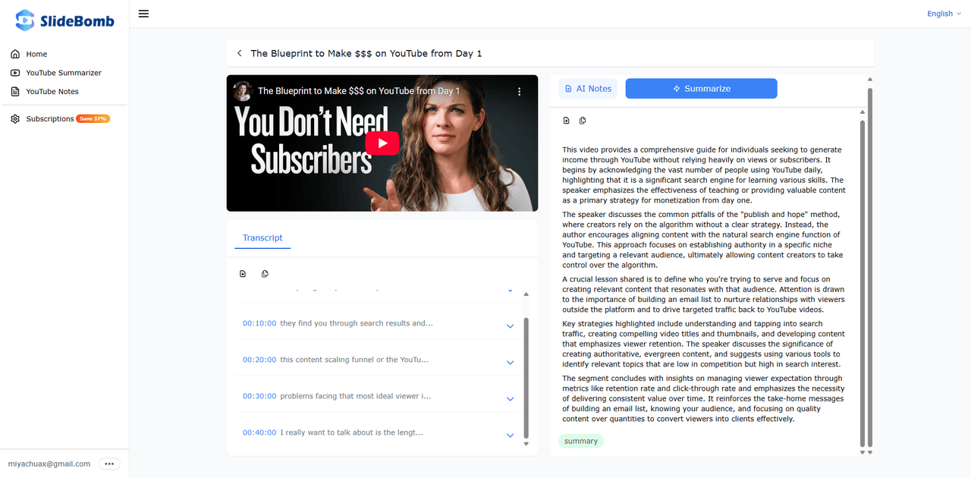Viewport: 971px width, 478px height.
Task: Copy the AI summary text
Action: click(583, 120)
